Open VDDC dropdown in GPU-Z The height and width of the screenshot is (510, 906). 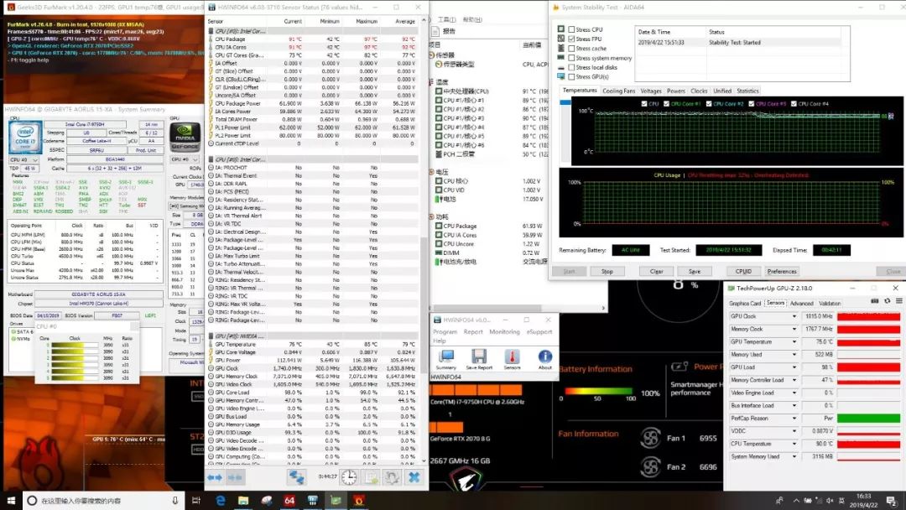[x=794, y=431]
